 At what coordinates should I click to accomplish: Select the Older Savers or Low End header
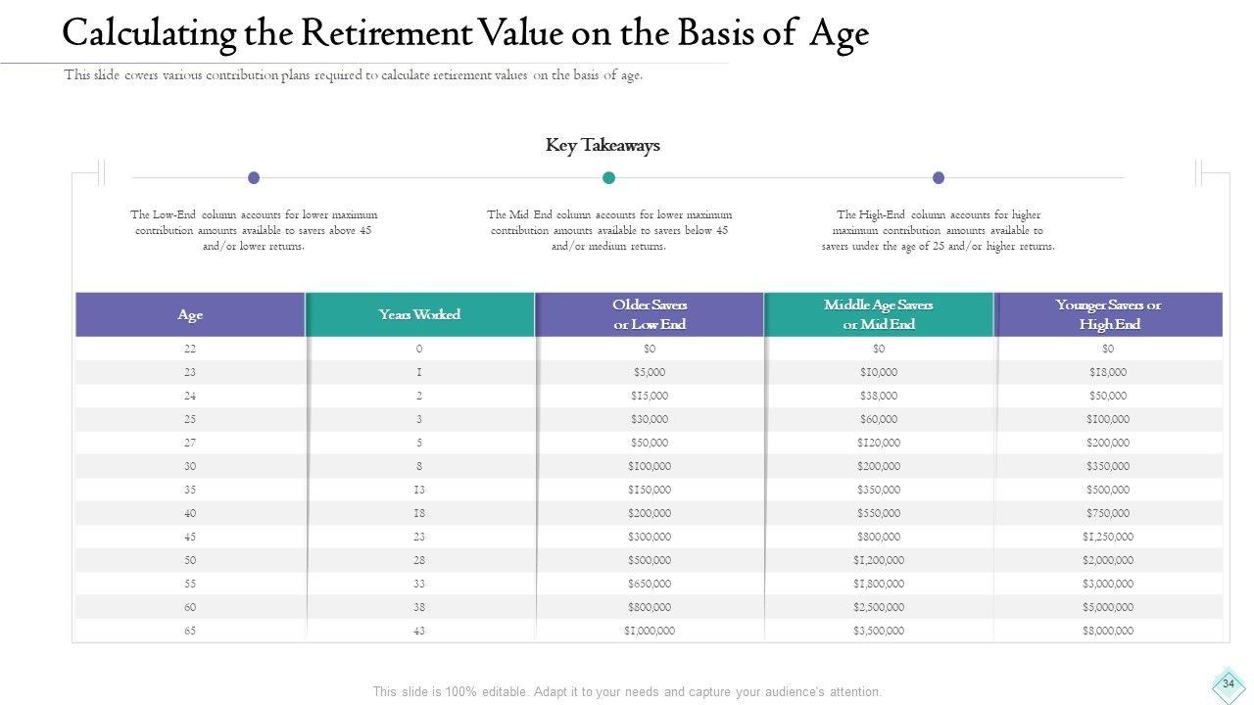(650, 315)
